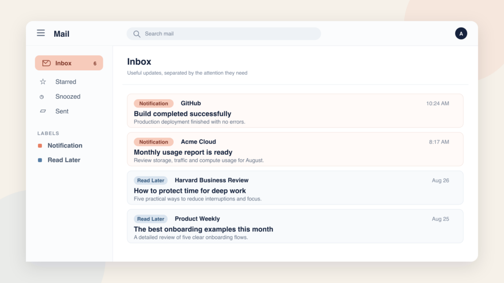Filter by the Read Later label in sidebar
This screenshot has height=283, width=504.
click(64, 160)
